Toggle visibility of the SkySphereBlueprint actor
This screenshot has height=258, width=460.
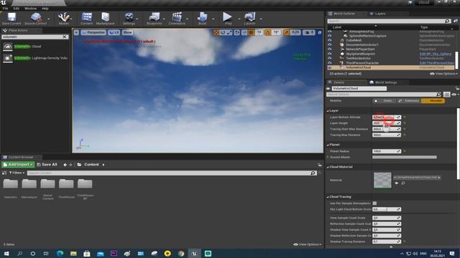(x=329, y=54)
